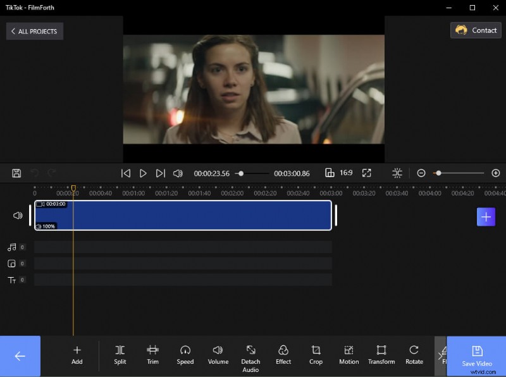Screen dimensions: 506x377
Task: Save the project with the save icon
Action: click(x=16, y=173)
